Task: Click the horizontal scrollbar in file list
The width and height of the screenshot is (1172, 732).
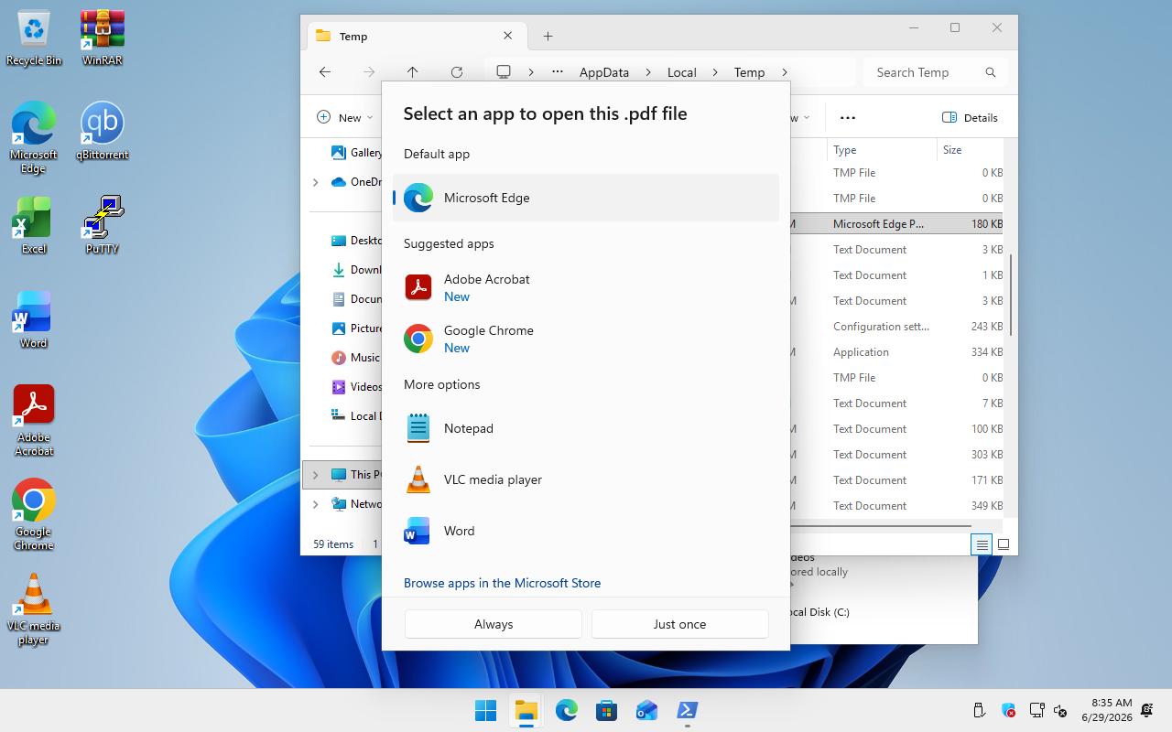Action: pyautogui.click(x=879, y=526)
